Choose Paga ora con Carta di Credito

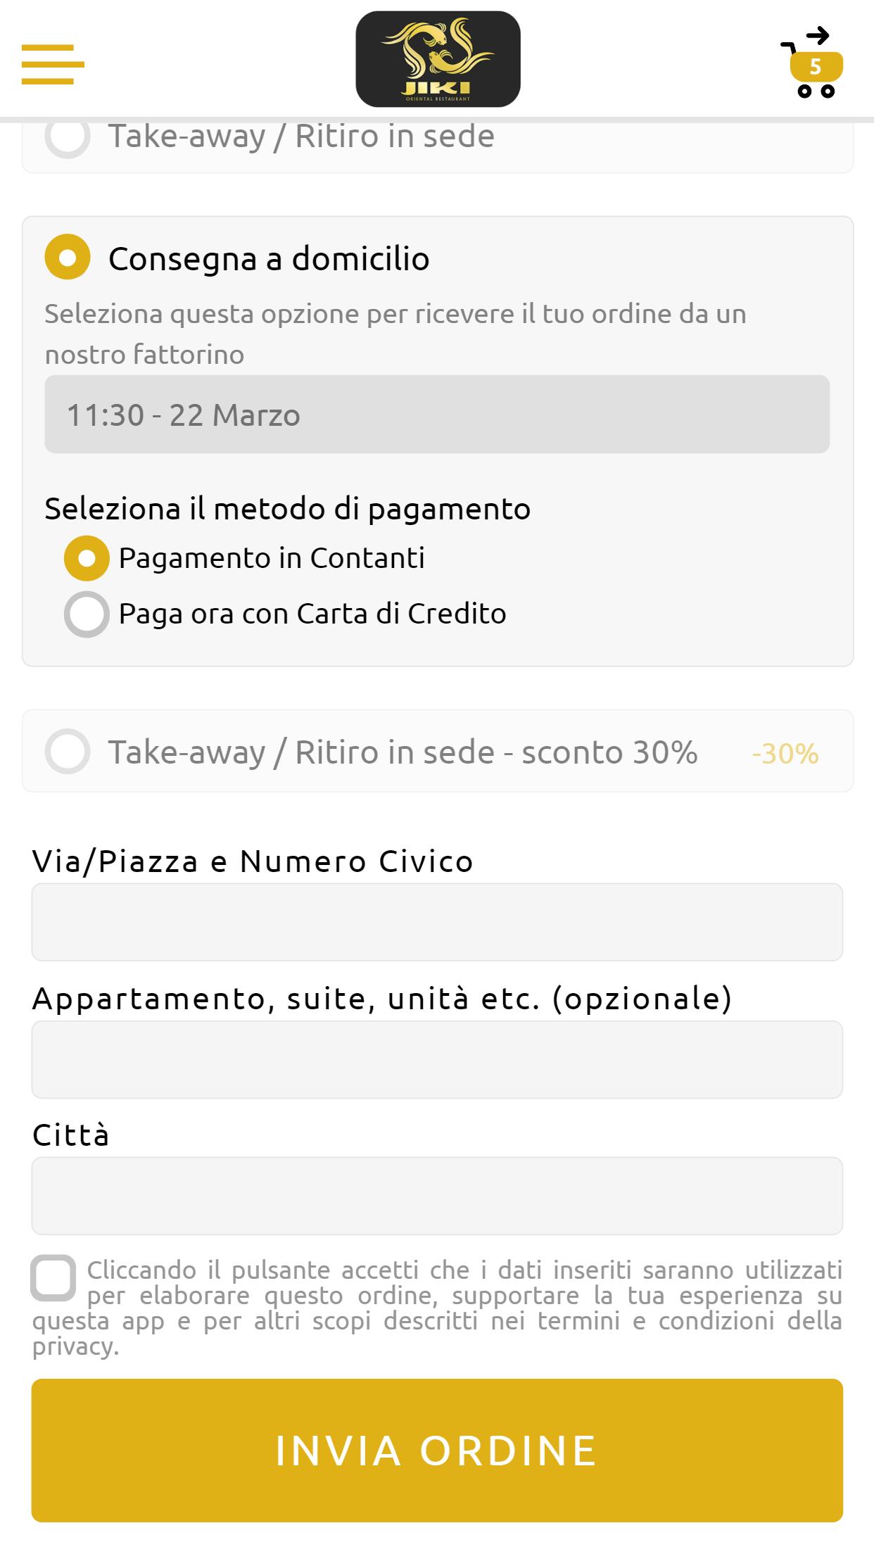[87, 614]
